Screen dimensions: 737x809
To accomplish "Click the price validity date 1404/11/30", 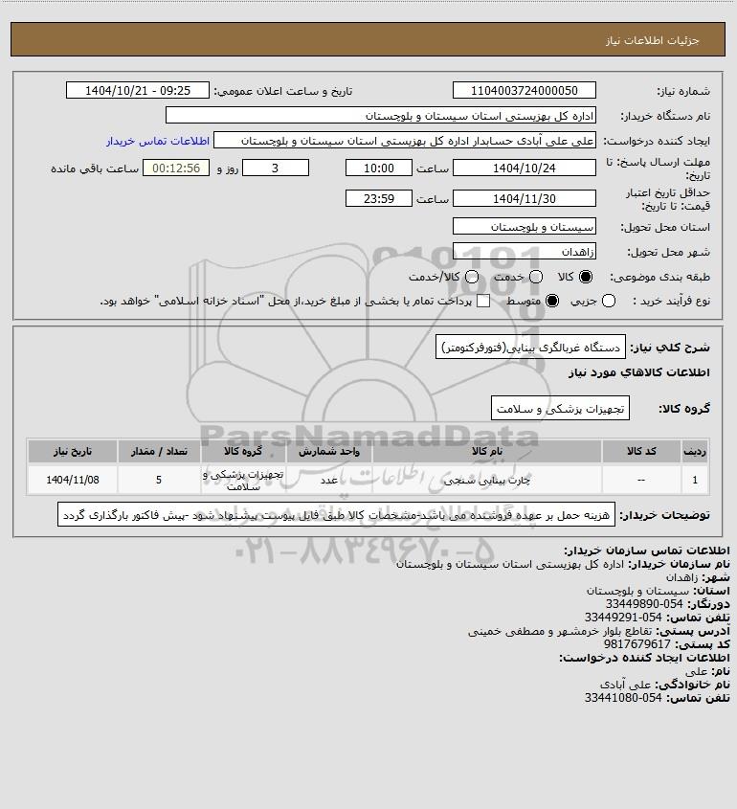I will 524,198.
